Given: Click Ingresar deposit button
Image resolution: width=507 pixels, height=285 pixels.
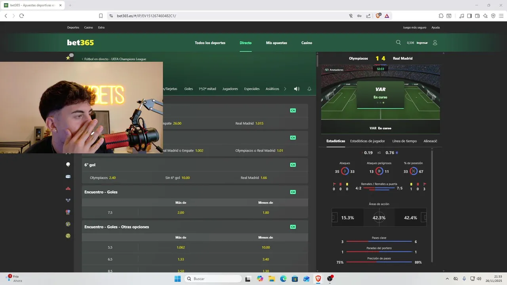Looking at the screenshot, I should point(422,43).
